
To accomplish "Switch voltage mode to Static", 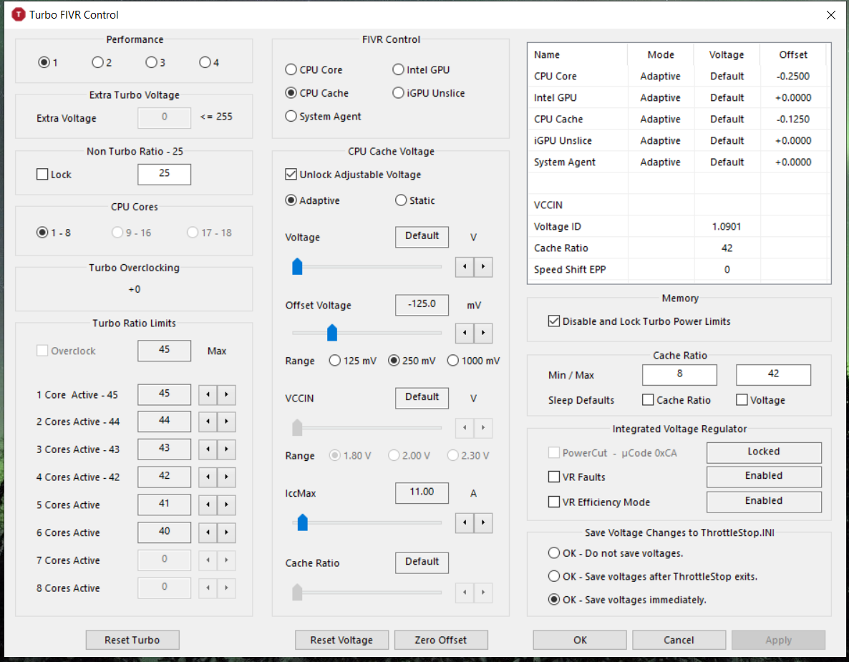I will point(414,201).
